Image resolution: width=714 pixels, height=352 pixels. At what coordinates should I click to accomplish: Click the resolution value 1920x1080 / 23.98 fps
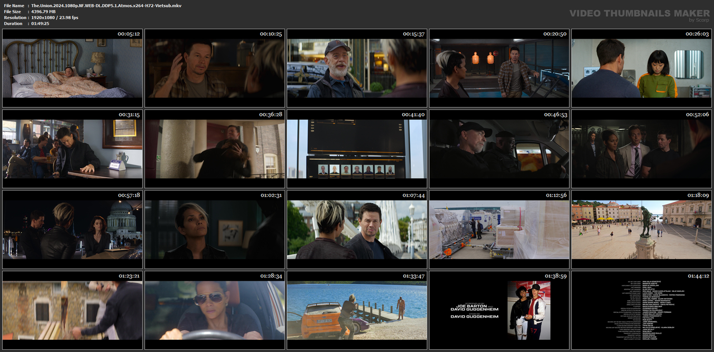point(55,18)
